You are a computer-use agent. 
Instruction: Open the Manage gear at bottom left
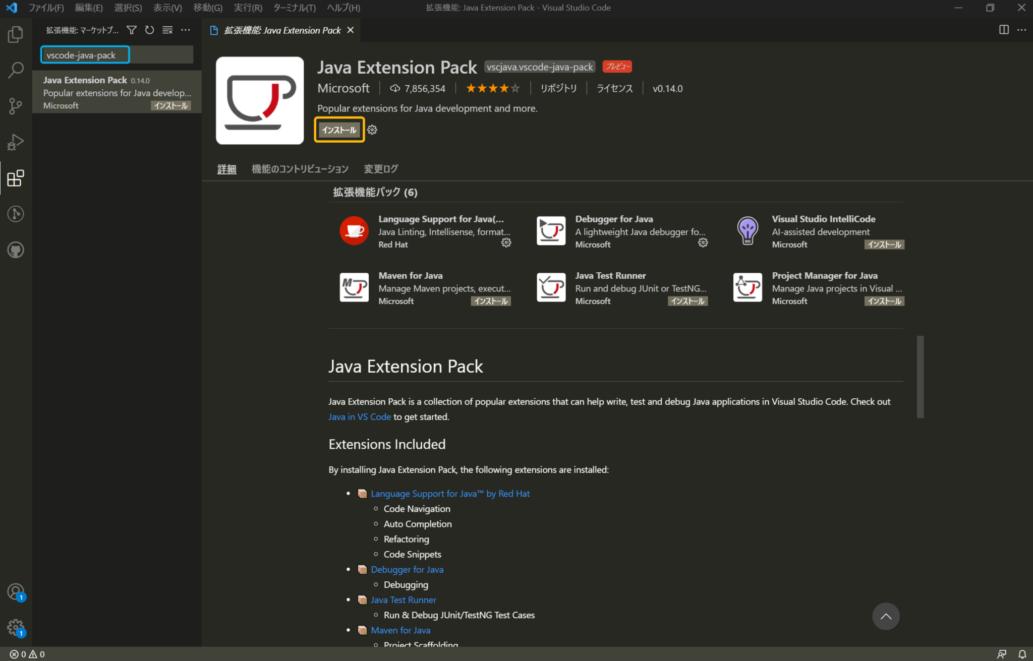16,628
